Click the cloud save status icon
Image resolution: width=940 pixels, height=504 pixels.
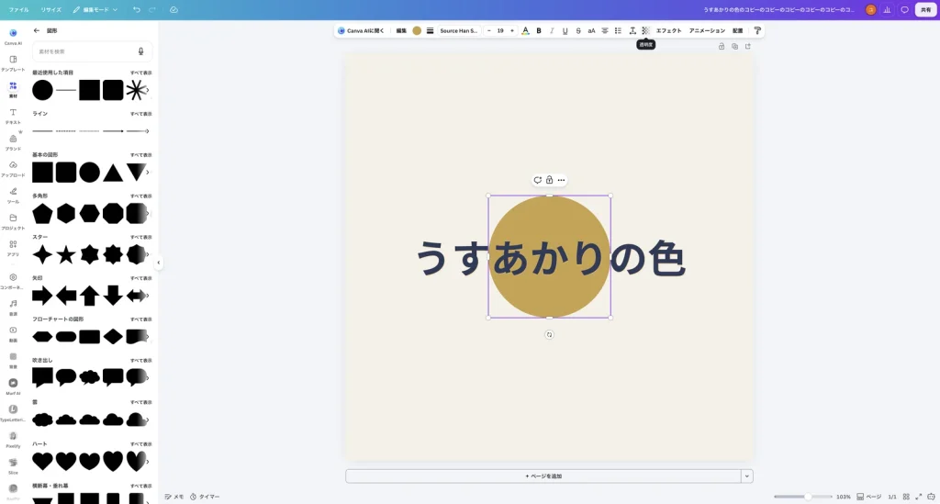[173, 9]
